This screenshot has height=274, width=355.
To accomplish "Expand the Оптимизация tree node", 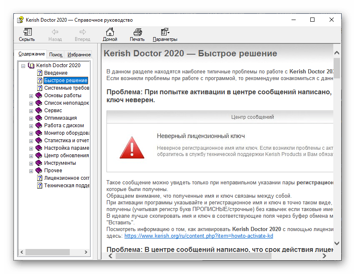I will 31,118.
